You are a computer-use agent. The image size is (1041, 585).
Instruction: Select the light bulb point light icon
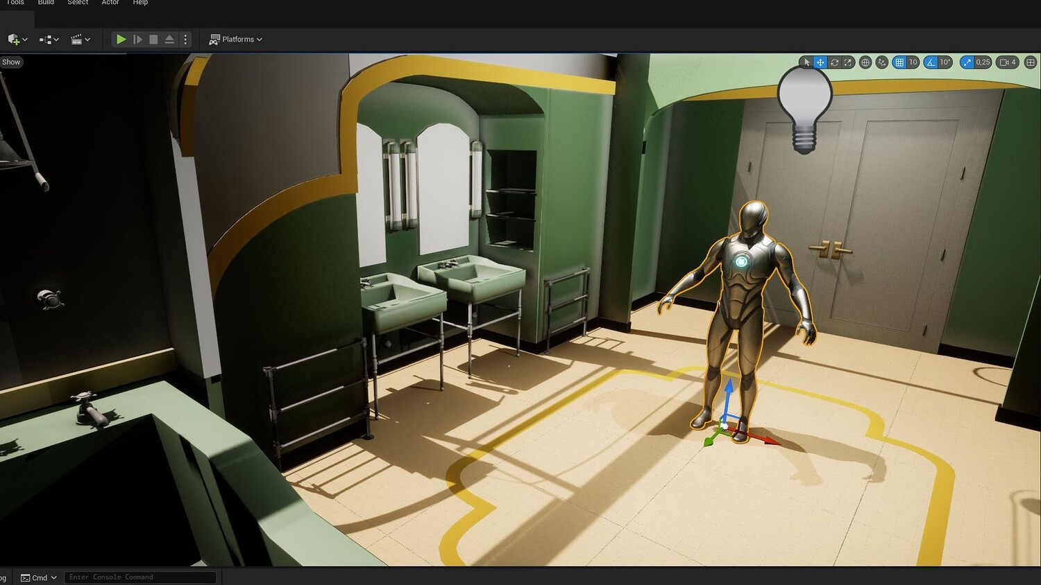[x=804, y=111]
